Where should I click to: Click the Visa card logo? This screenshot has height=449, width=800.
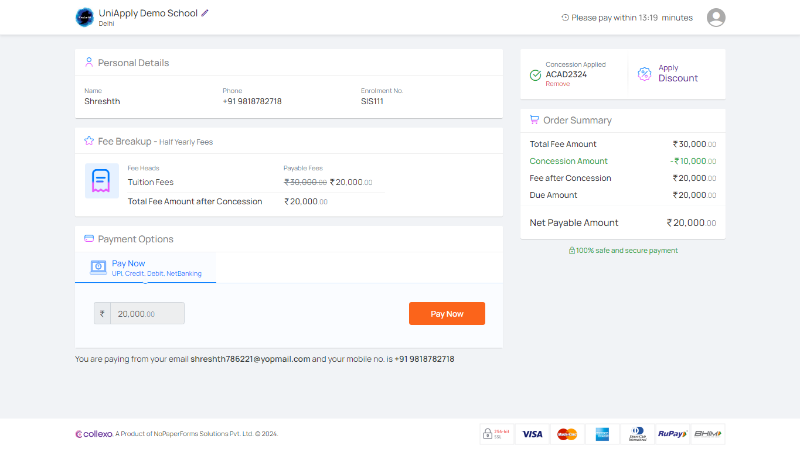532,434
